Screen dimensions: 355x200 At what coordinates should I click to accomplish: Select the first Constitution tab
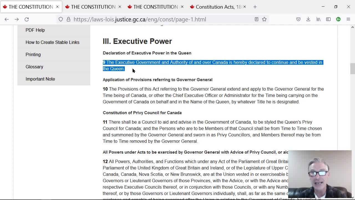click(31, 7)
